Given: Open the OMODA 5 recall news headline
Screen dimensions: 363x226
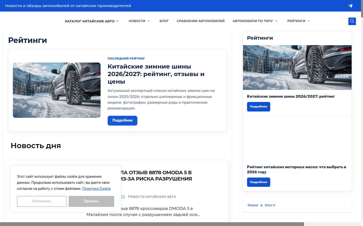Looking at the screenshot, I should point(156,176).
